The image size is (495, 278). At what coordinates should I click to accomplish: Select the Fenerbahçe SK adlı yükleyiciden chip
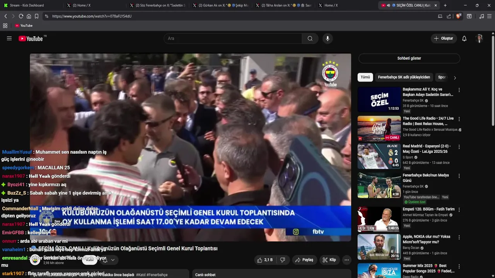[404, 77]
